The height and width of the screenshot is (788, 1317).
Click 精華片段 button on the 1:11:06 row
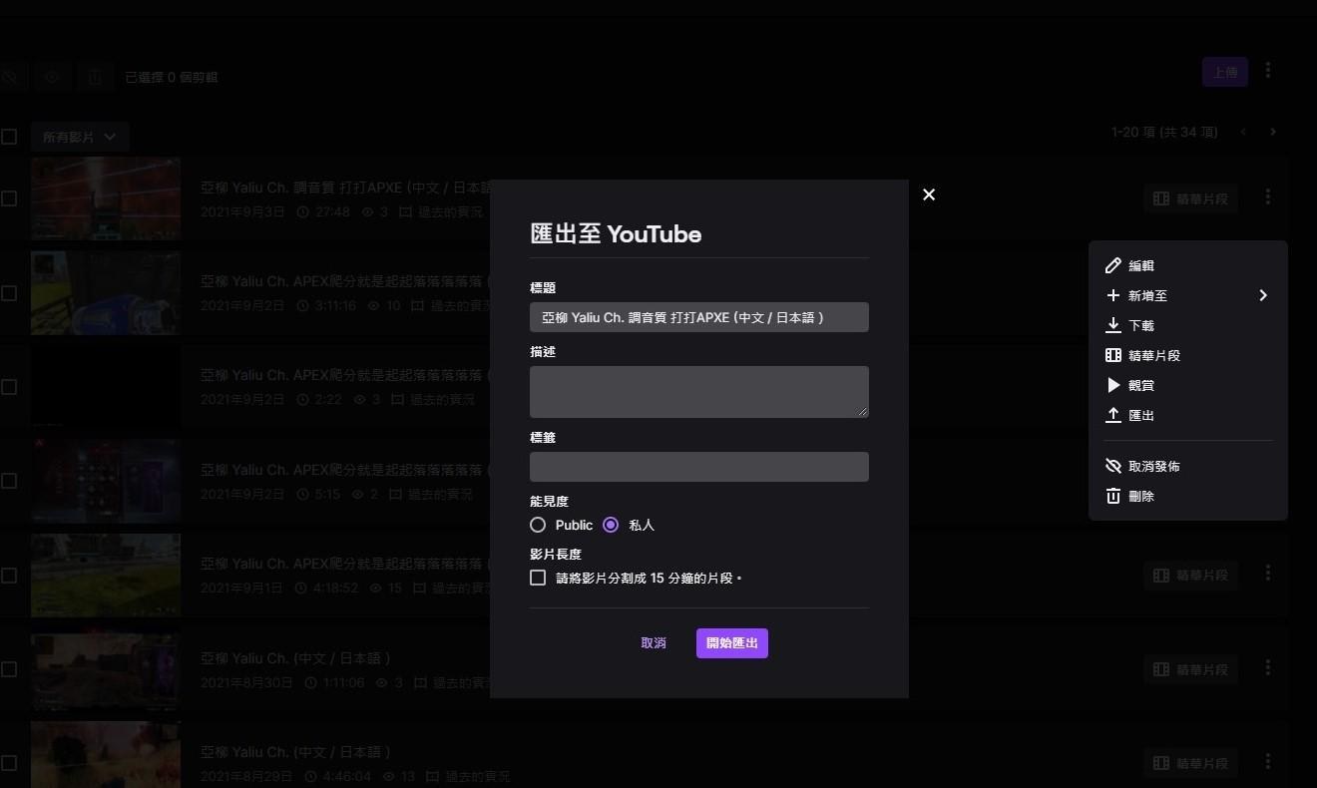(x=1190, y=669)
